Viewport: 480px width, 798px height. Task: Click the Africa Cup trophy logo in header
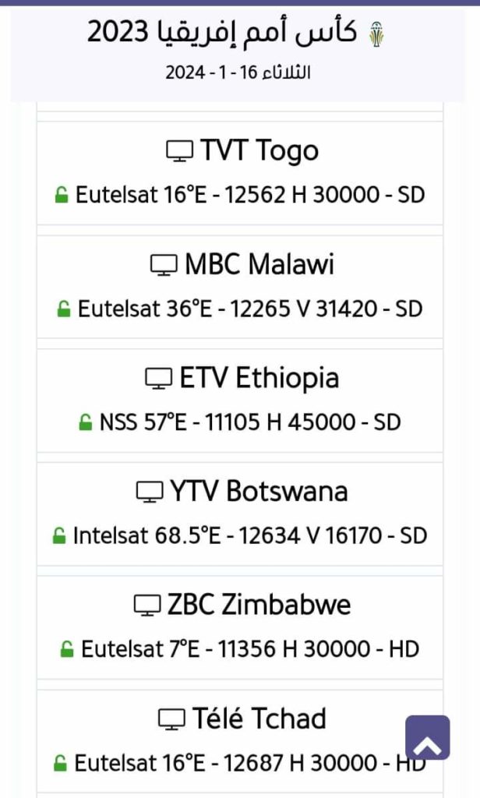pyautogui.click(x=380, y=34)
